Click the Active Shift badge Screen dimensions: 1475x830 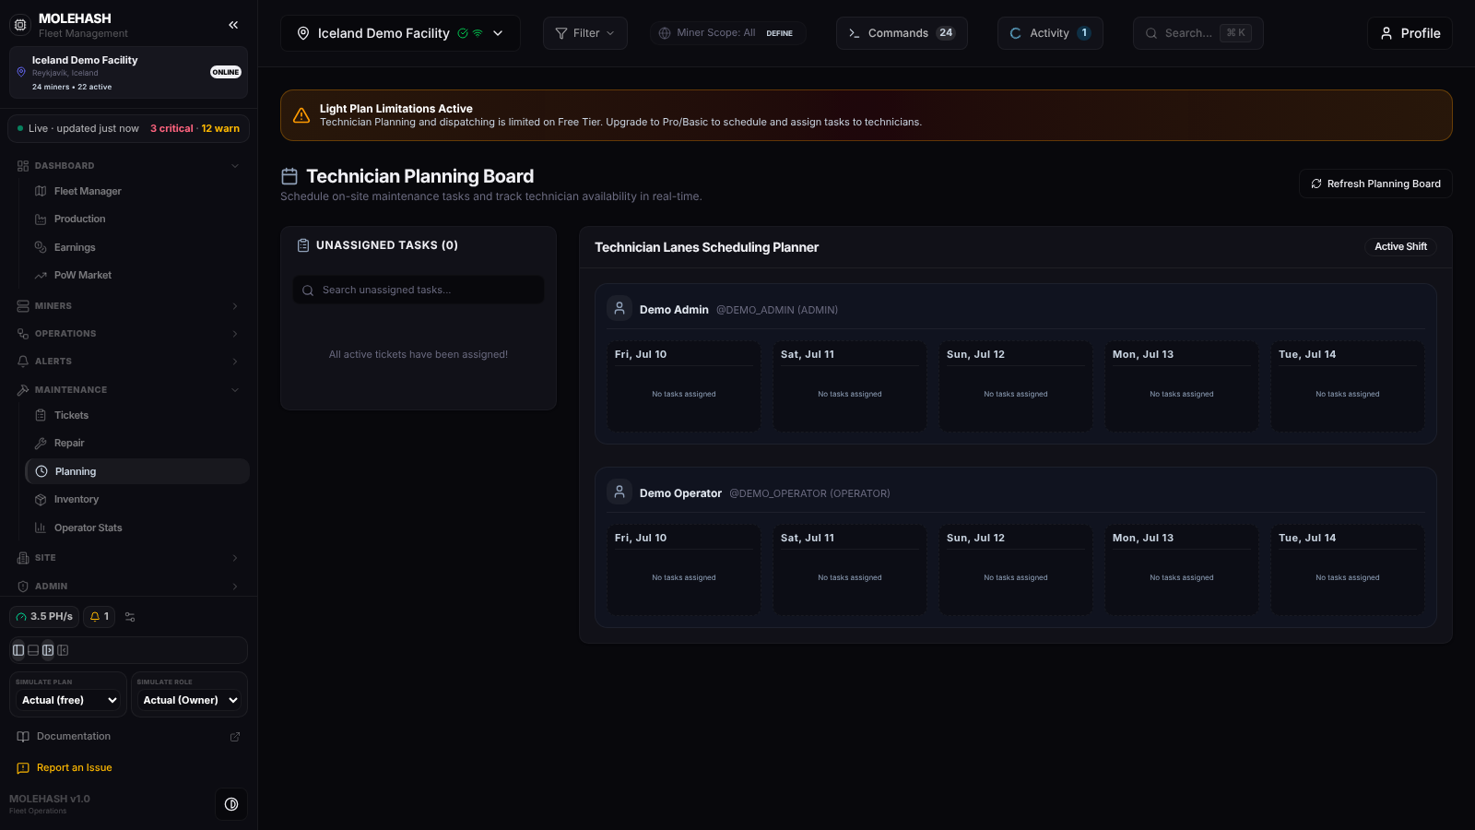1400,246
